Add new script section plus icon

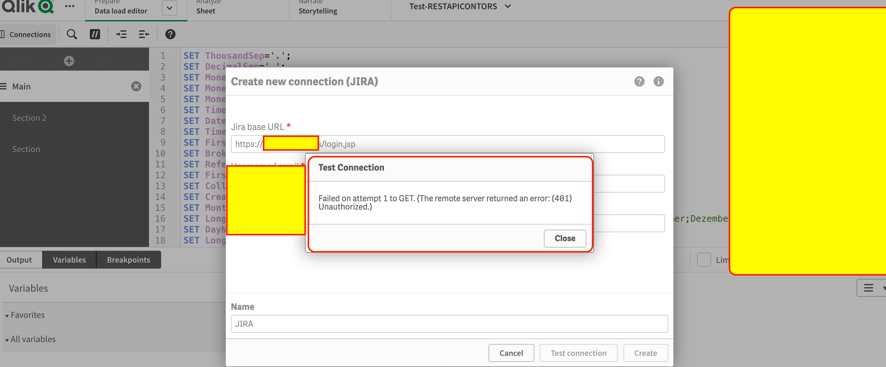(69, 61)
